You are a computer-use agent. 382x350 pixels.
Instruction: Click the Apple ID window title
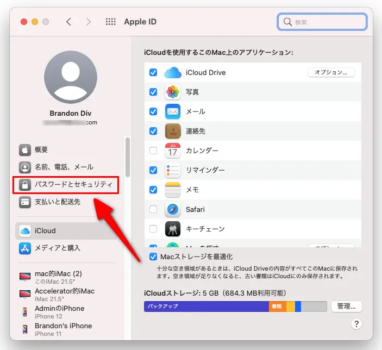pos(140,22)
